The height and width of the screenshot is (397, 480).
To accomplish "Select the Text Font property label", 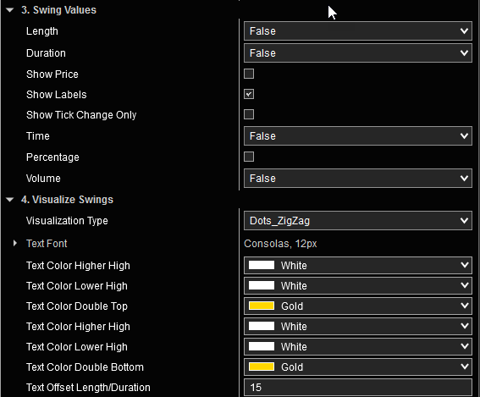I will click(47, 244).
